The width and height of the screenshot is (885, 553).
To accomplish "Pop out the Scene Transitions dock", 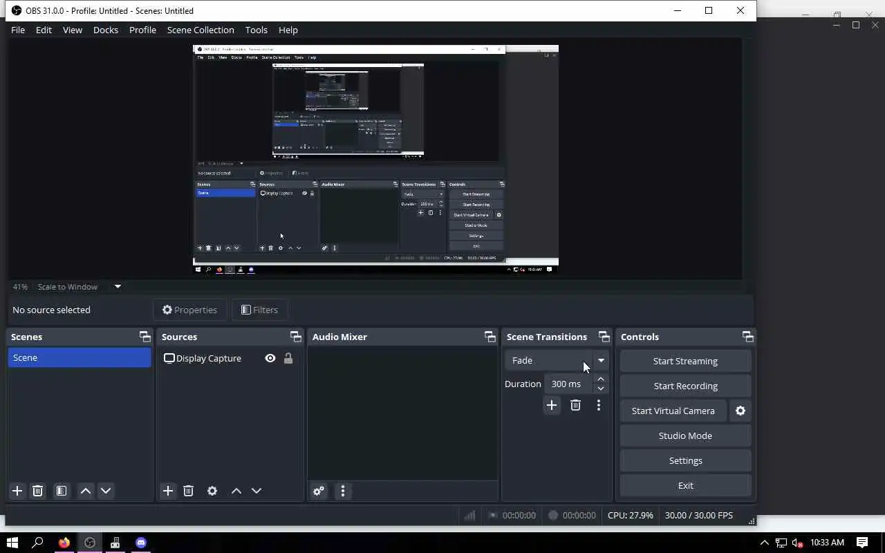I will 604,337.
